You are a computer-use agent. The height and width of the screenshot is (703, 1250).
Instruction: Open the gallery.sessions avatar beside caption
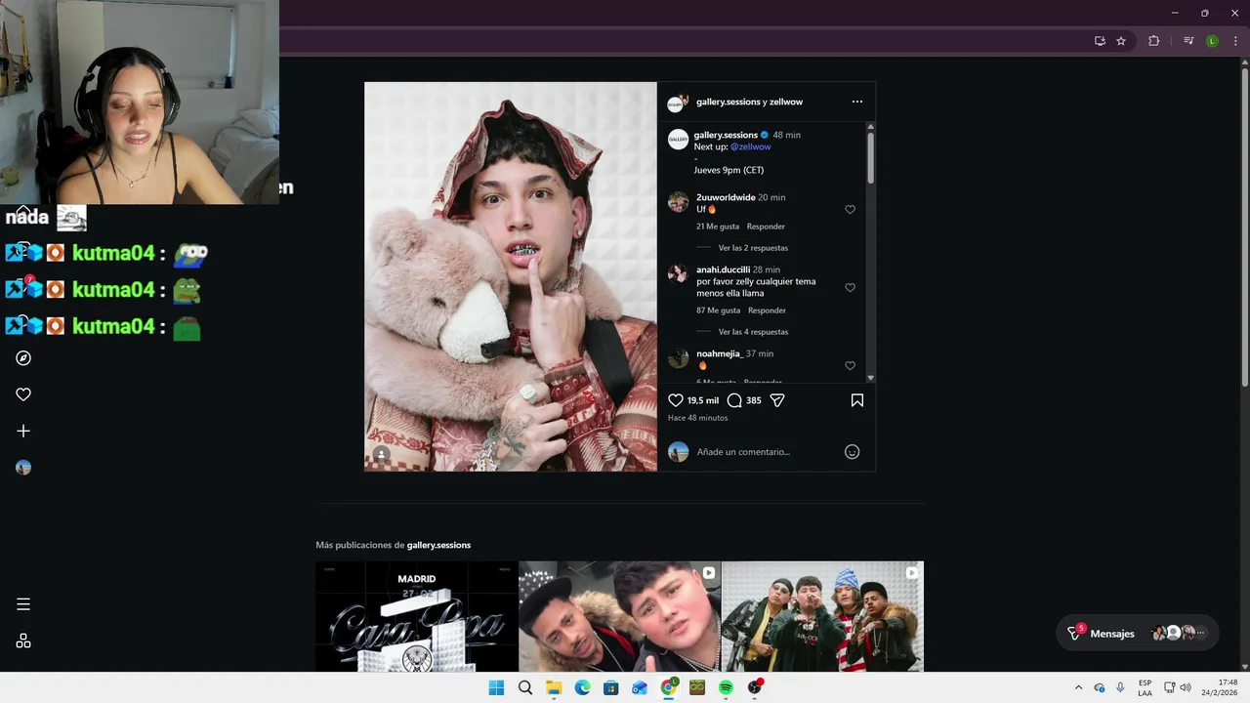[678, 139]
